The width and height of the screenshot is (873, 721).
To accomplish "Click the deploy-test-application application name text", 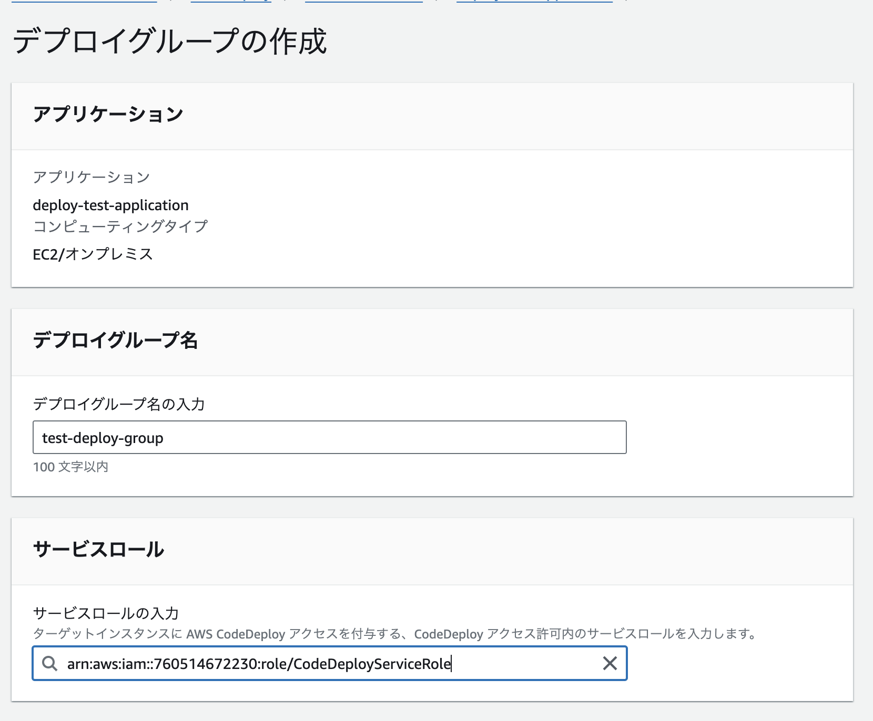I will [110, 205].
